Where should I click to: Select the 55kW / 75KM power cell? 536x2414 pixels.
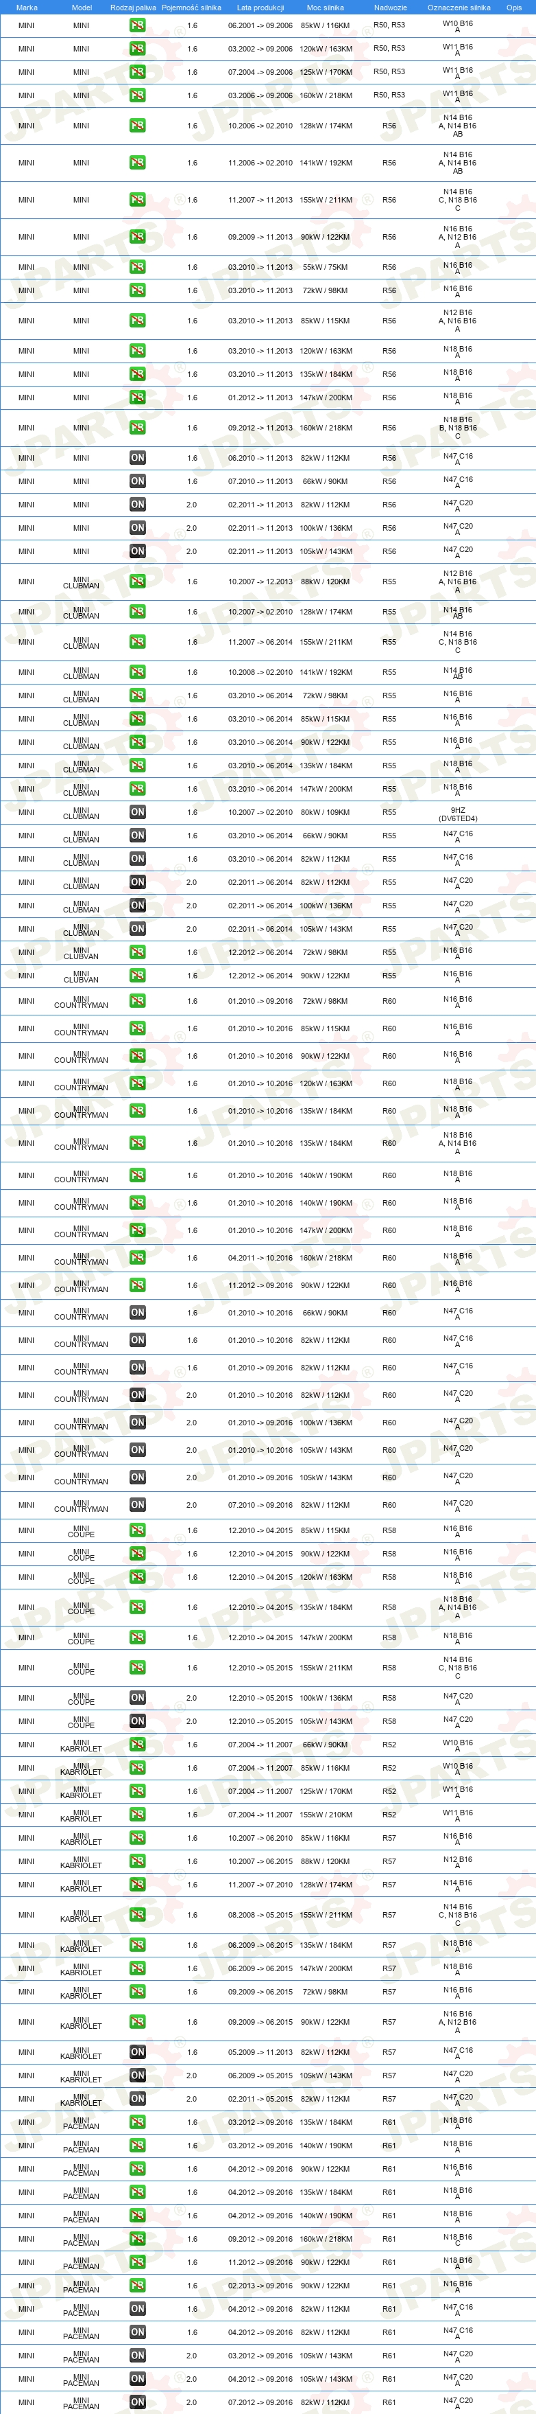[326, 267]
